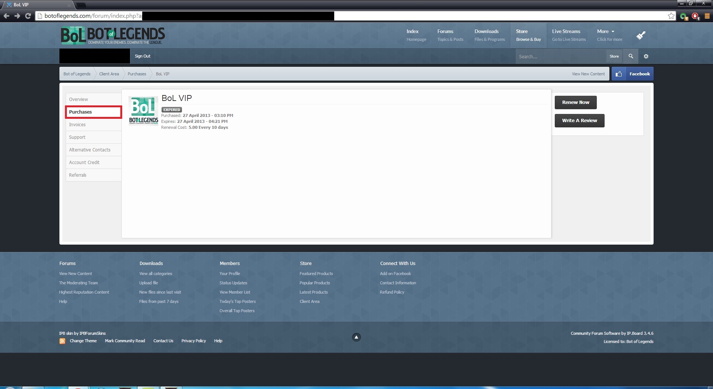Open Add on Facebook footer link
The height and width of the screenshot is (389, 713).
tap(395, 274)
